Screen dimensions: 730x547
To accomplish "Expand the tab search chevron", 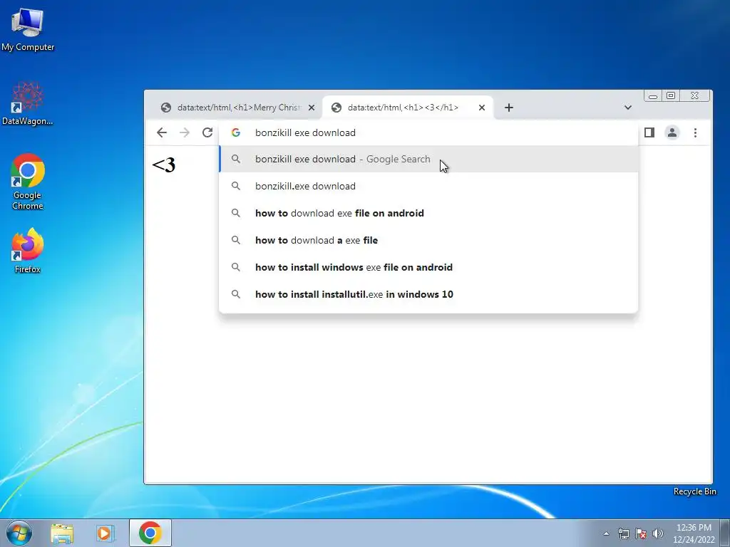I will [627, 108].
